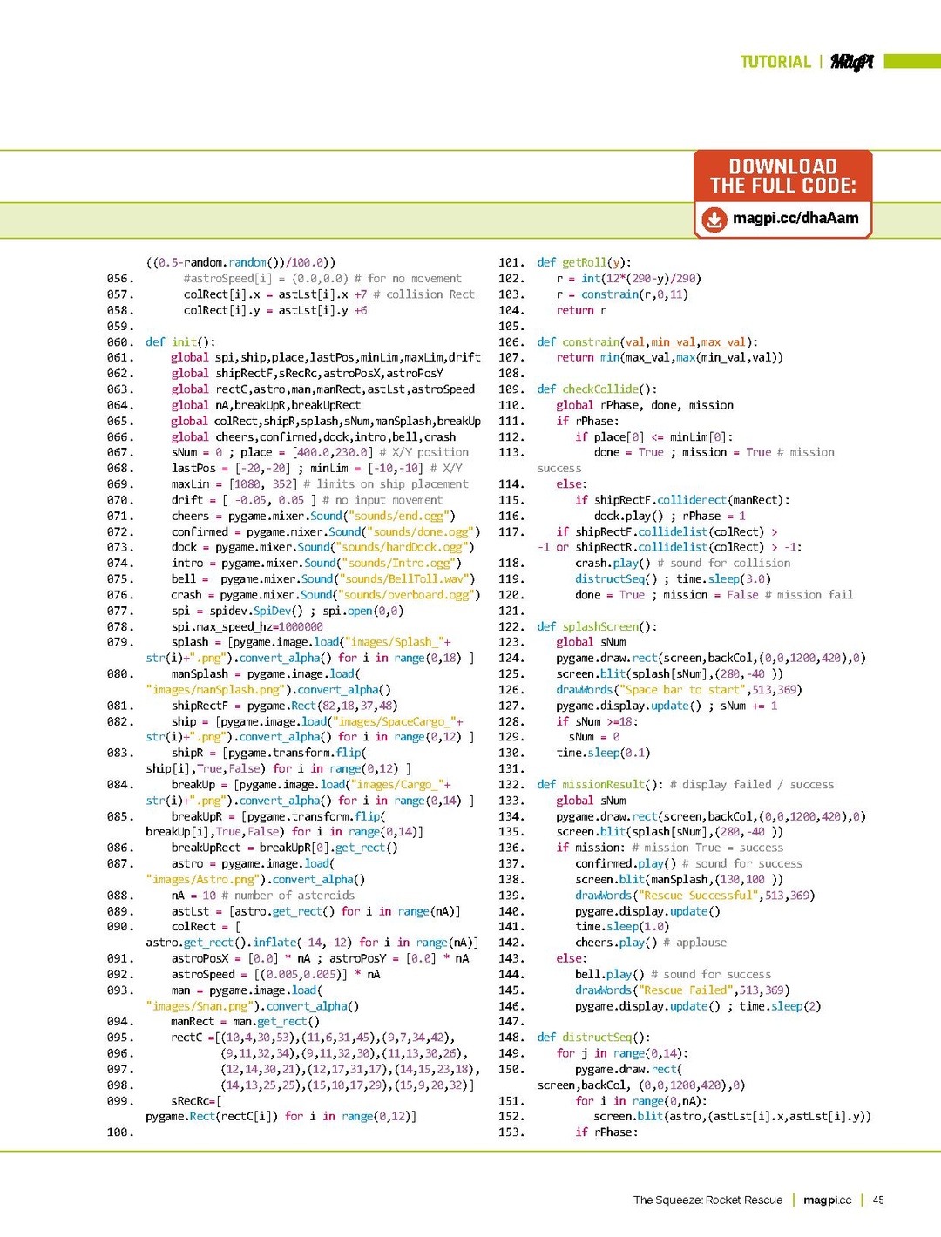The image size is (941, 1237).
Task: Open the magpi.cc link in footer
Action: click(827, 1200)
